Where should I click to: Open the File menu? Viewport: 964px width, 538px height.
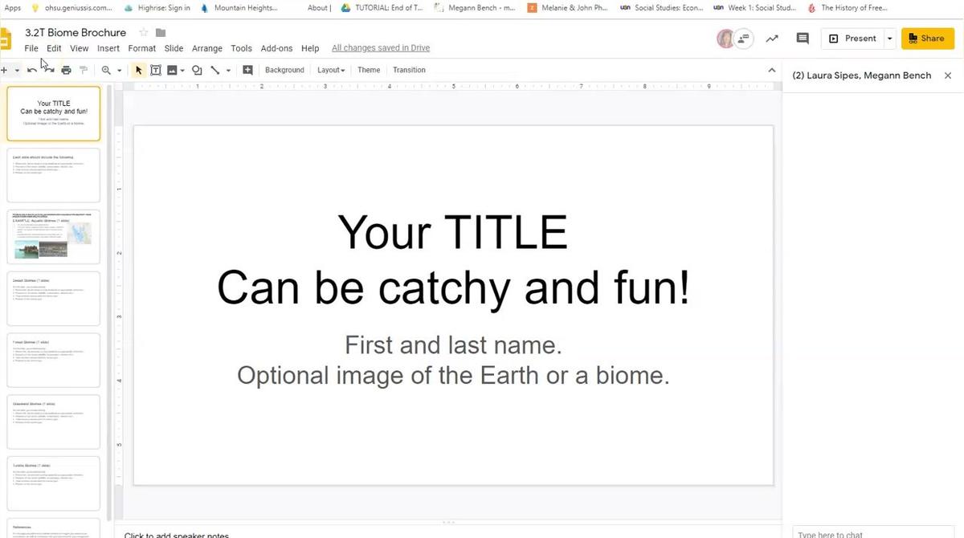coord(31,48)
